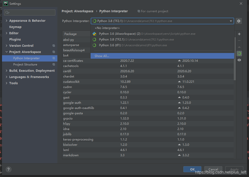The height and width of the screenshot is (177, 249).
Task: Click upgrade arrow for google-auth 1.23.0
Action: (x=179, y=103)
